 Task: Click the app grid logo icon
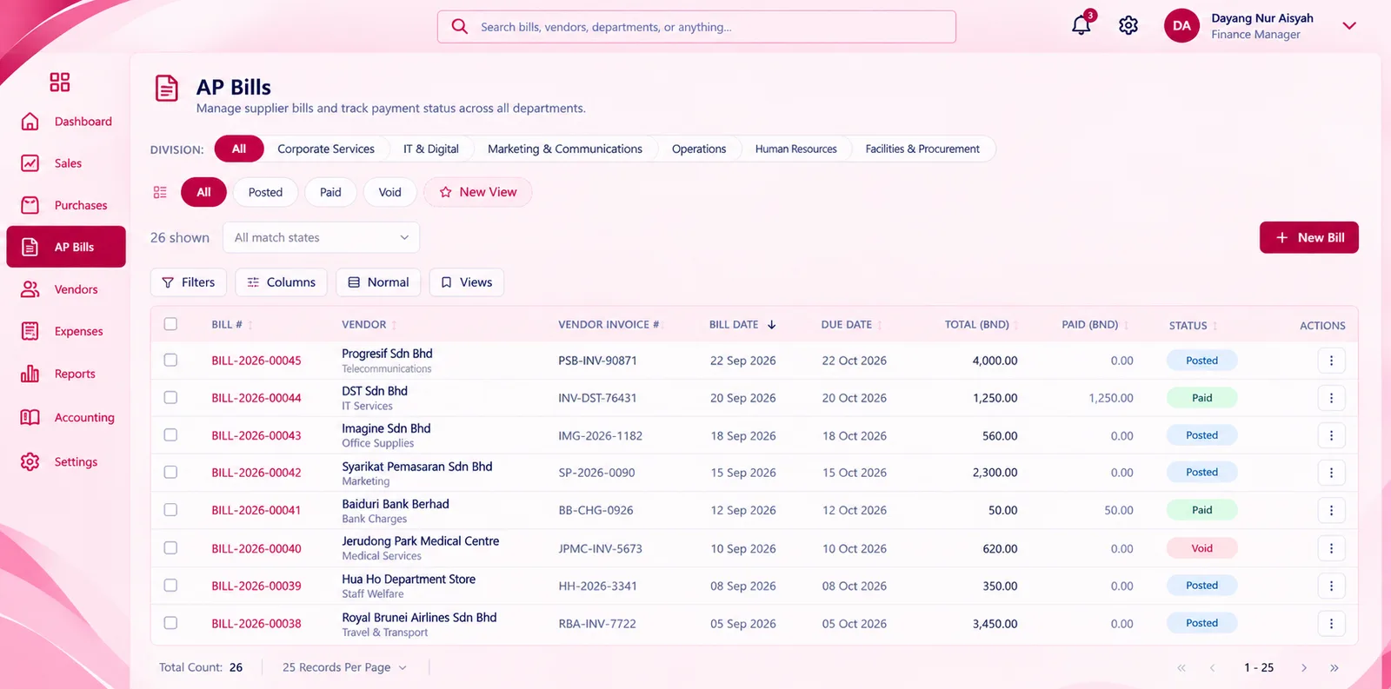tap(60, 83)
